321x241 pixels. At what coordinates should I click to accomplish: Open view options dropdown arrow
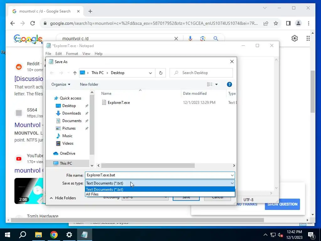coord(216,84)
